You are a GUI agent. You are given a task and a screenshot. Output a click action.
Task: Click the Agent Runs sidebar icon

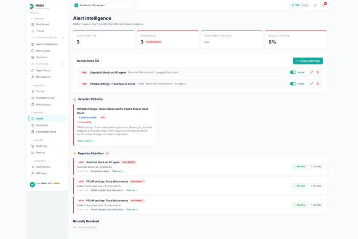[x=33, y=70]
